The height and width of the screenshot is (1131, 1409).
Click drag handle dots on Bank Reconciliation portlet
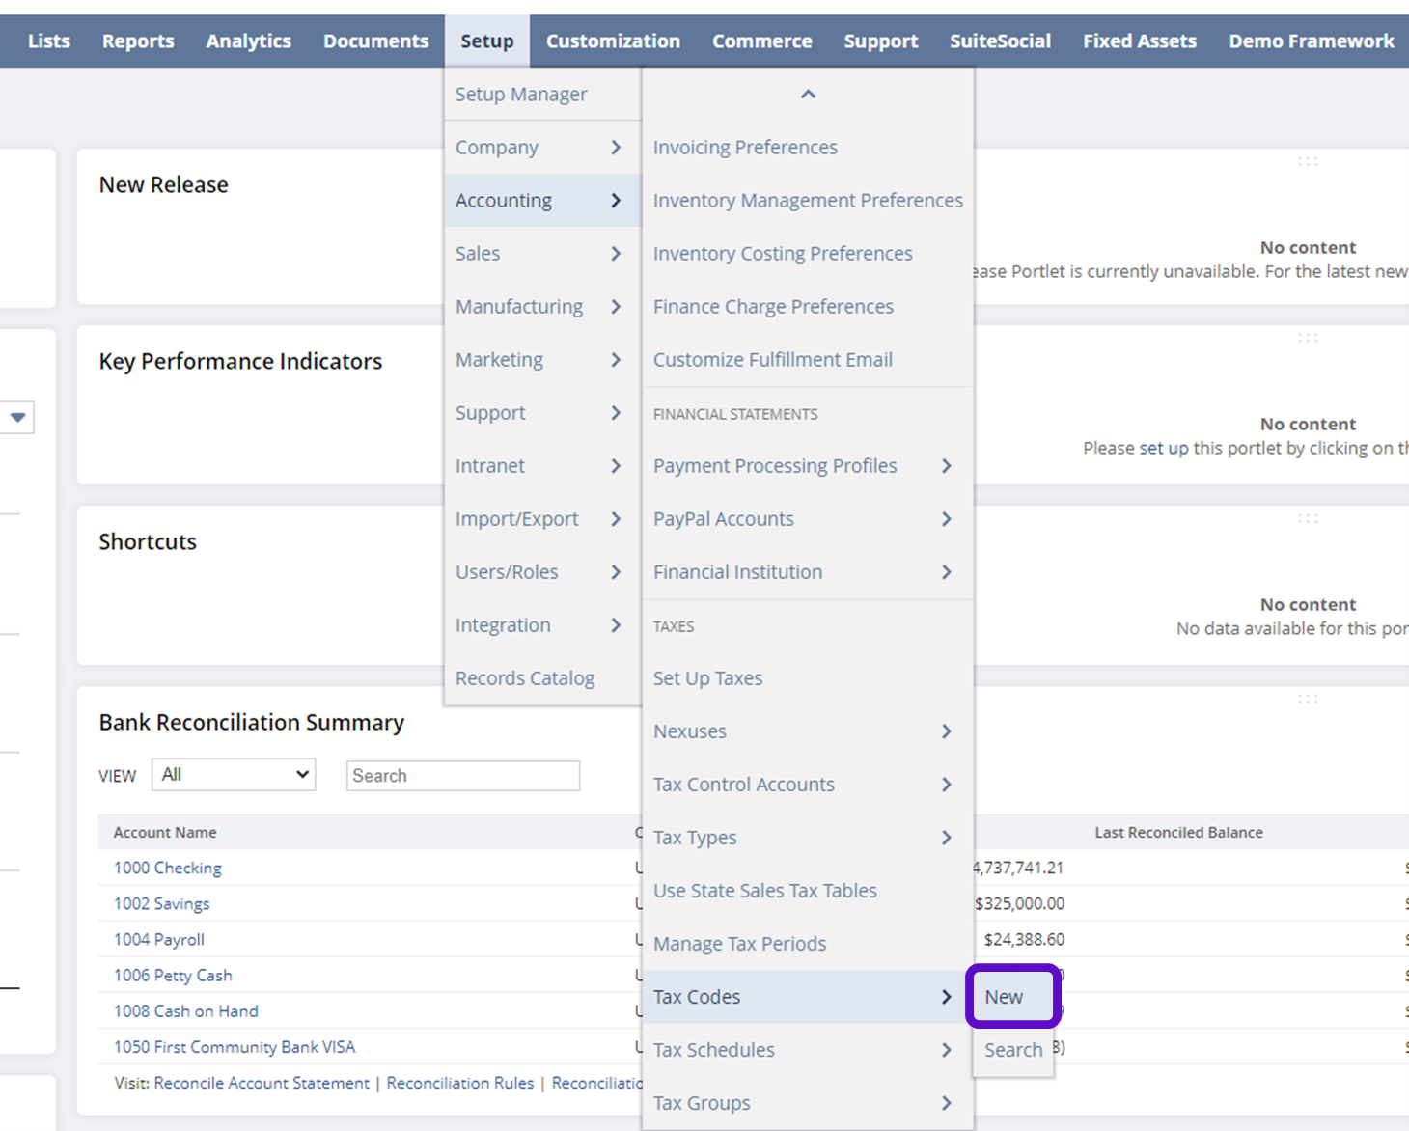pyautogui.click(x=1308, y=699)
